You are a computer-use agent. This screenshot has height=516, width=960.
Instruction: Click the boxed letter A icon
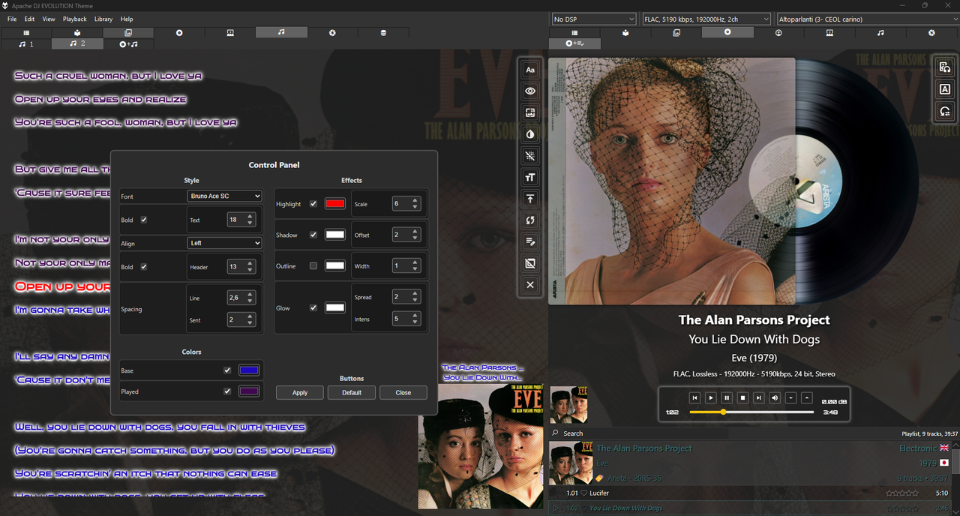[945, 89]
